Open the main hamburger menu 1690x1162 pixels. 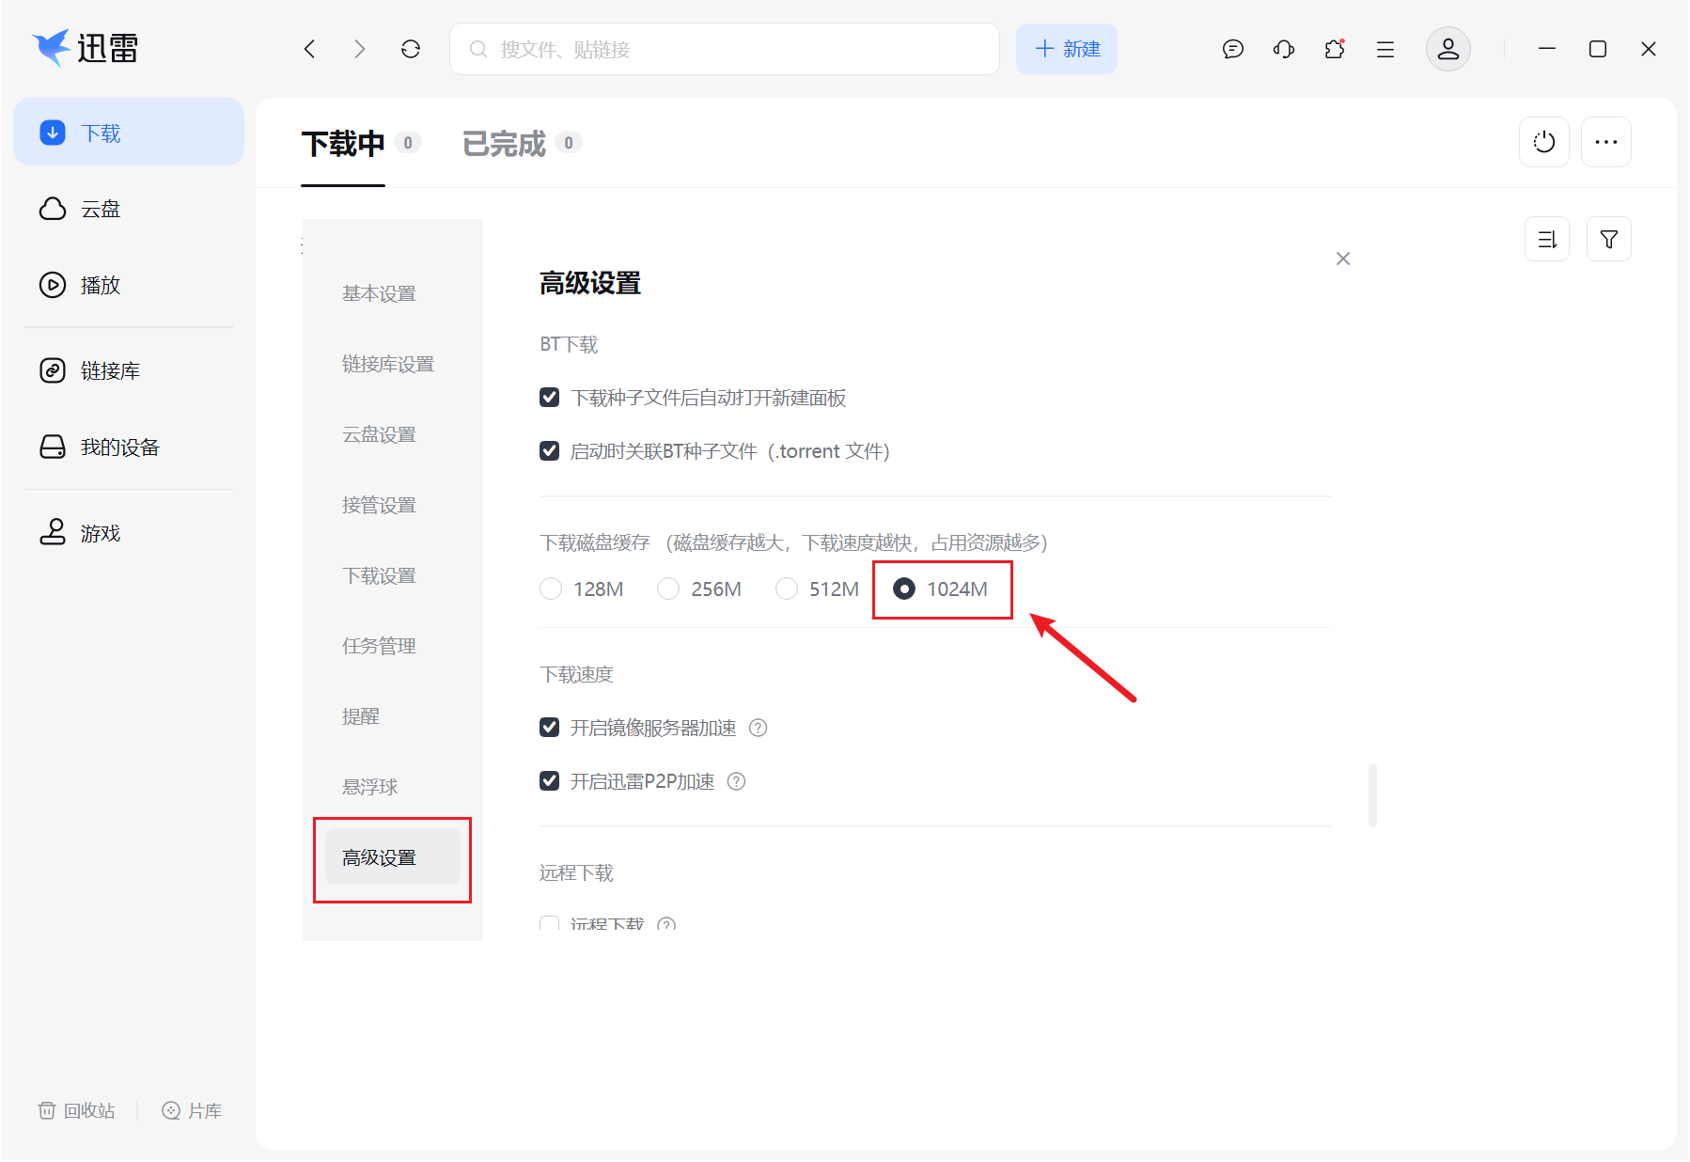1385,49
